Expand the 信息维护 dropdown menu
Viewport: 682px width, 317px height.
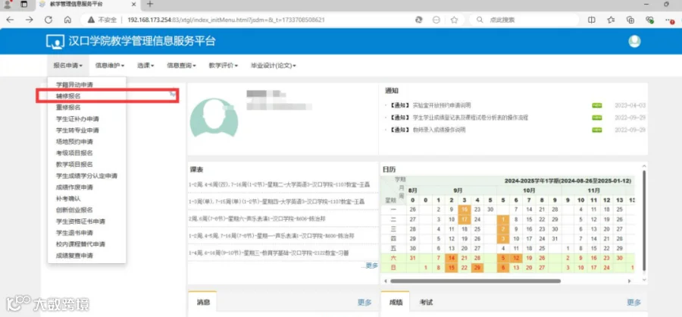110,66
